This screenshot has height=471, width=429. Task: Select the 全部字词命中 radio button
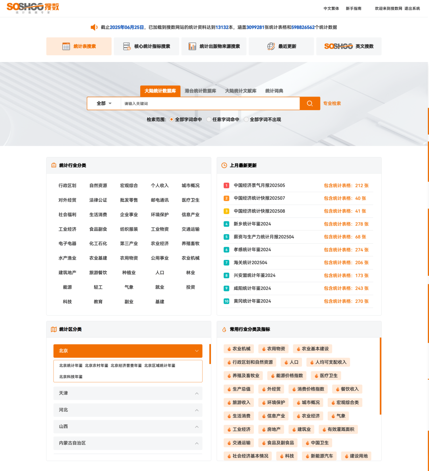coord(172,119)
